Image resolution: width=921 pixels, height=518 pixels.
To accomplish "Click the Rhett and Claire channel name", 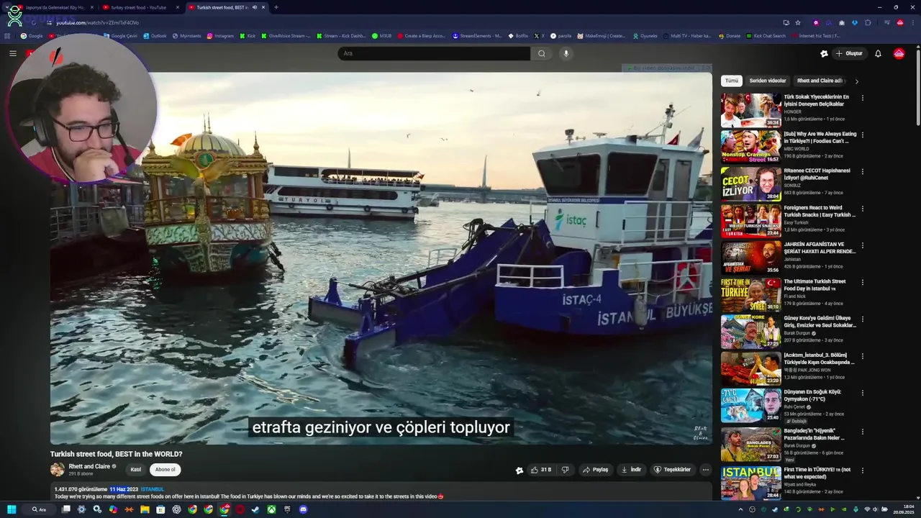I will pos(89,466).
